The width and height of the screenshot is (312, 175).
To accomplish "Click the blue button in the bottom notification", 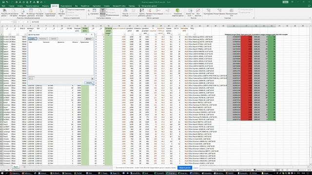I will click(x=185, y=168).
